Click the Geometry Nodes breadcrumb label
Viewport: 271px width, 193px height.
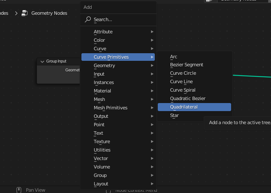(x=49, y=13)
